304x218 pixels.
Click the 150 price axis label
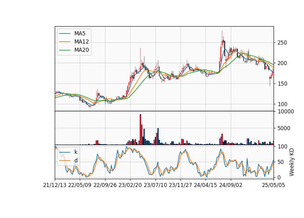(x=282, y=84)
